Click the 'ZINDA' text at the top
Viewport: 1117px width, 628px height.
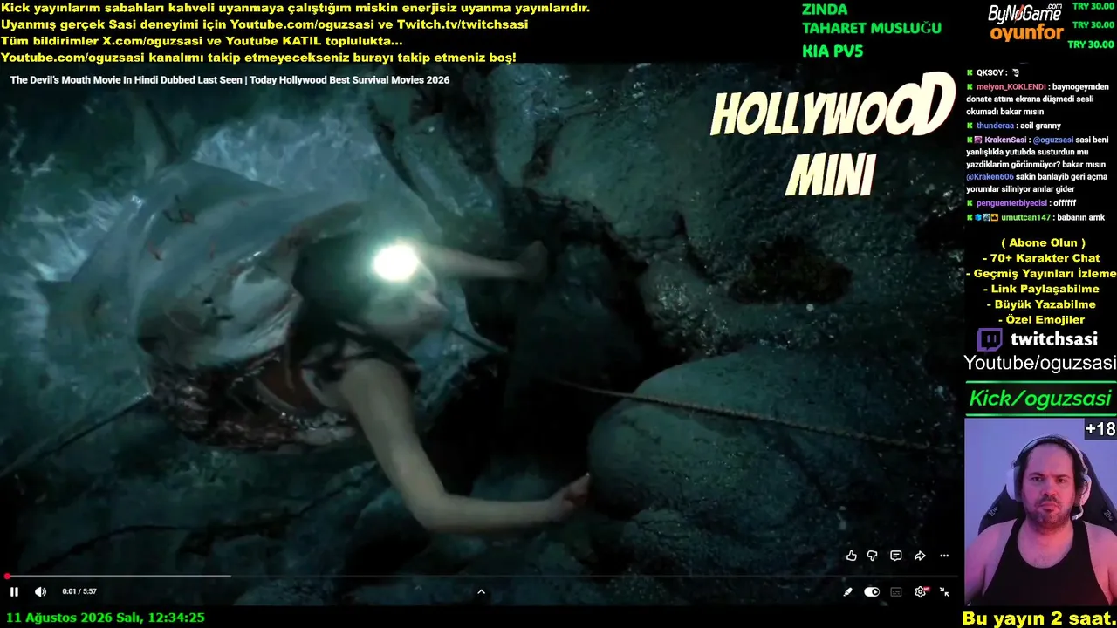point(825,10)
